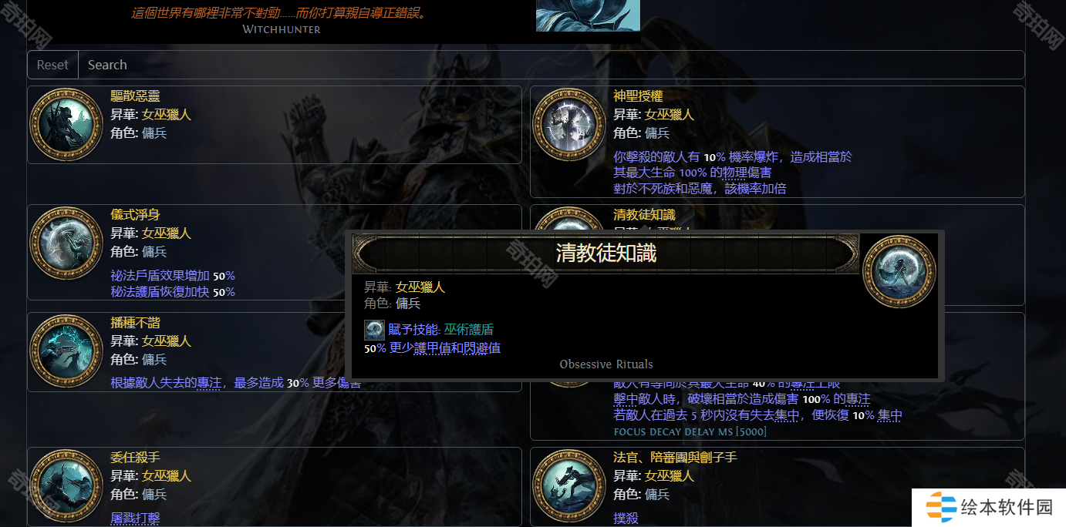Open the 儀式淨身 title link
The width and height of the screenshot is (1066, 527).
tap(135, 214)
